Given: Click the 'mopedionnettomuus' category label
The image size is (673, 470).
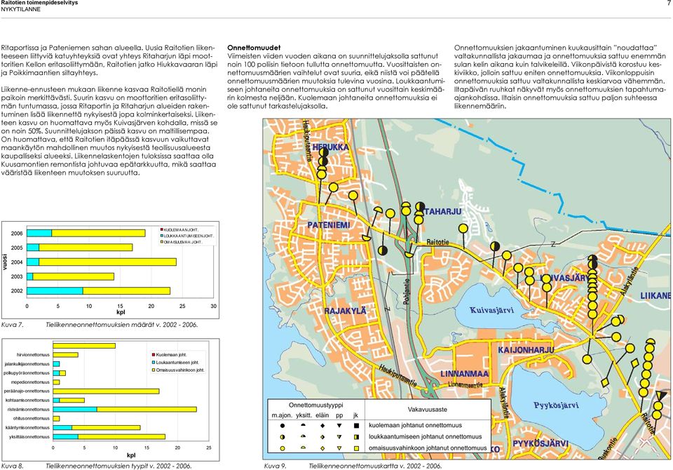Looking at the screenshot, I should pyautogui.click(x=31, y=382).
